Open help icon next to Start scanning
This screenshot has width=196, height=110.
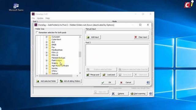pos(151,94)
